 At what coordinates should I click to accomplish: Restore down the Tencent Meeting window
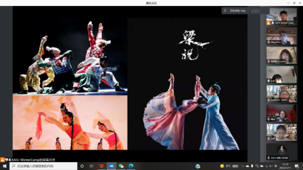(294, 3)
